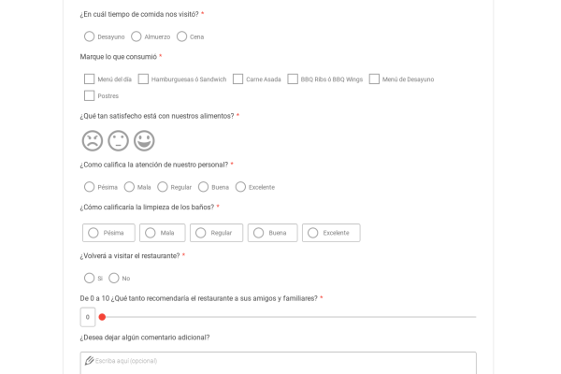561x374 pixels.
Task: Select the Desayuno meal time option
Action: (x=90, y=36)
